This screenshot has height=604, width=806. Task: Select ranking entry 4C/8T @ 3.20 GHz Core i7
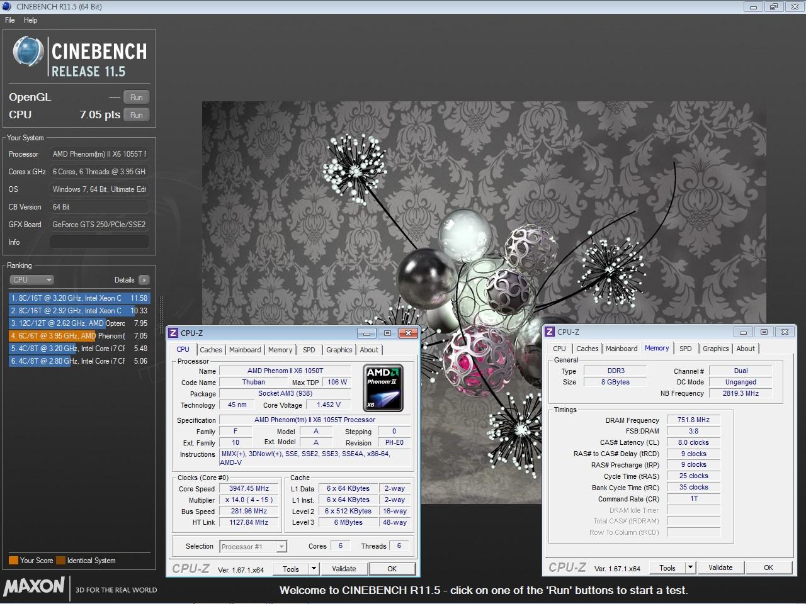79,349
